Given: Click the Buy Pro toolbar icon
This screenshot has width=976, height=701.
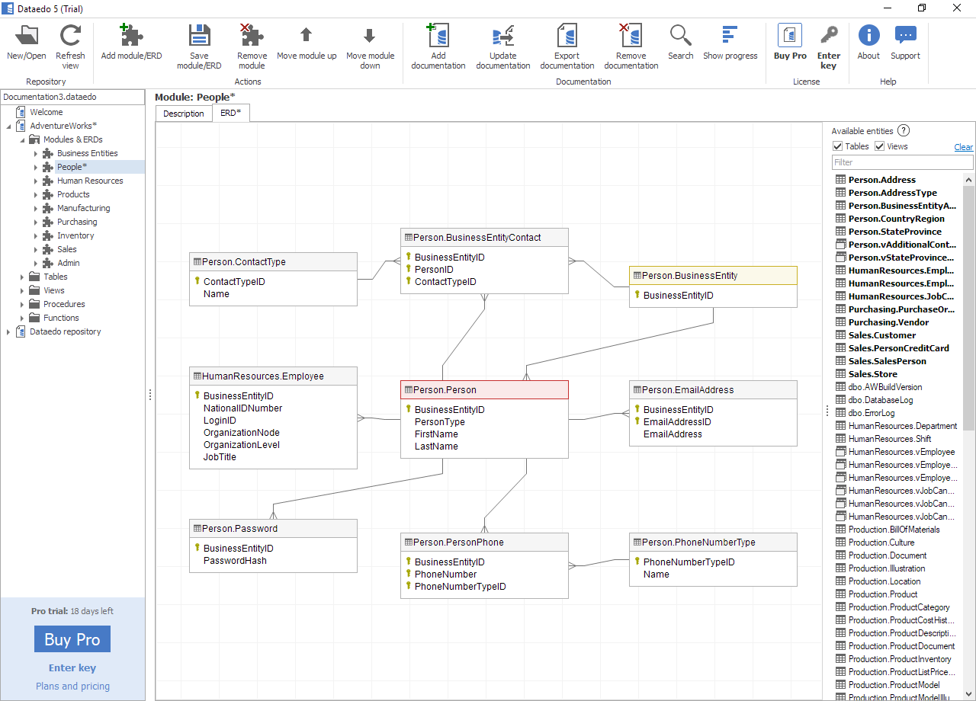Looking at the screenshot, I should [790, 35].
